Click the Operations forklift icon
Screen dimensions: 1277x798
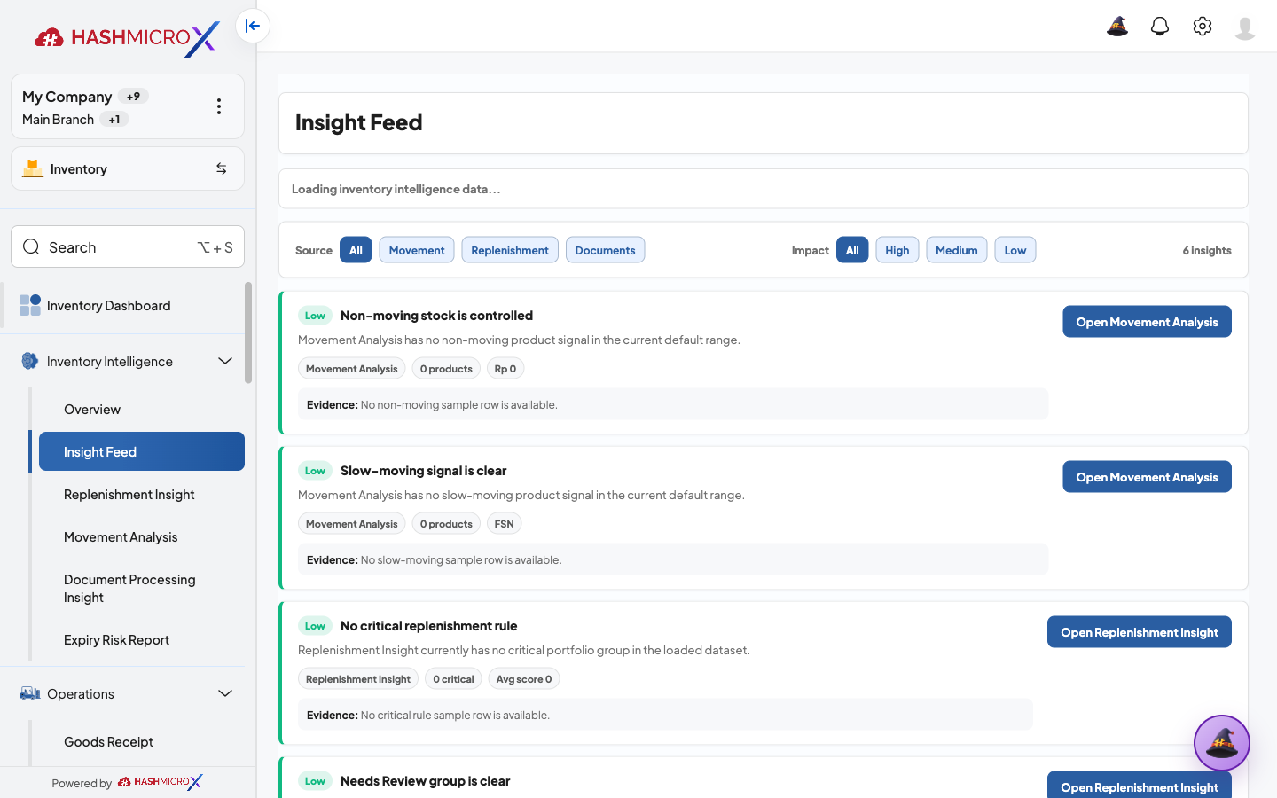pyautogui.click(x=30, y=693)
